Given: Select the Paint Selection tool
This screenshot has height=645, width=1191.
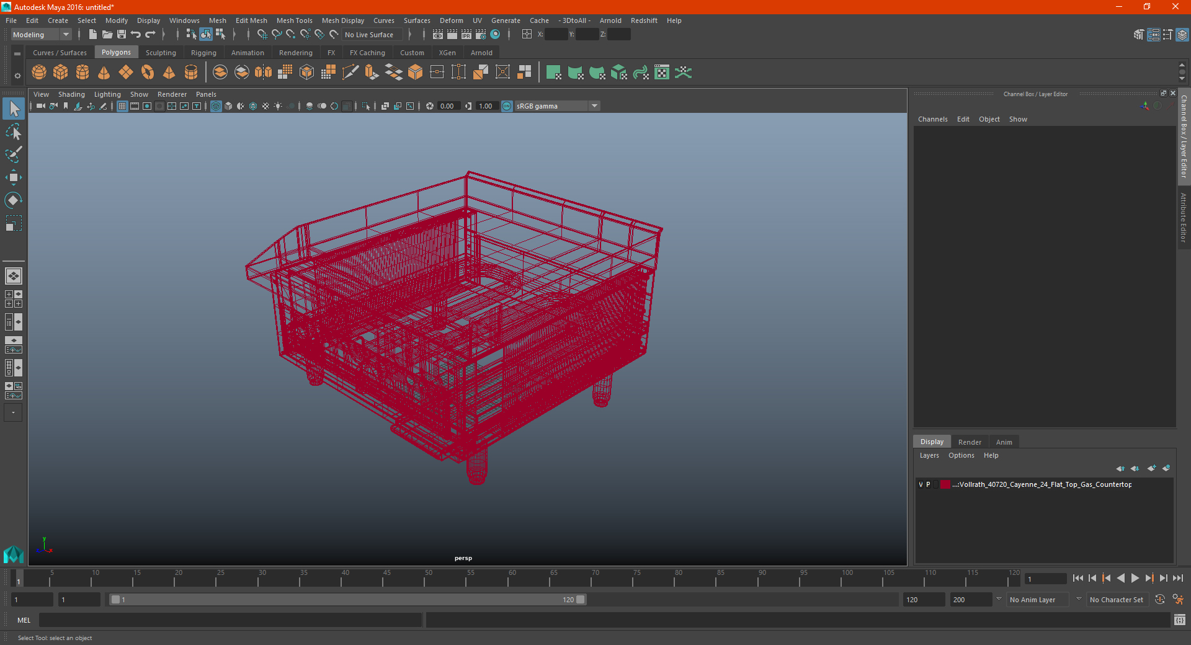Looking at the screenshot, I should coord(13,154).
